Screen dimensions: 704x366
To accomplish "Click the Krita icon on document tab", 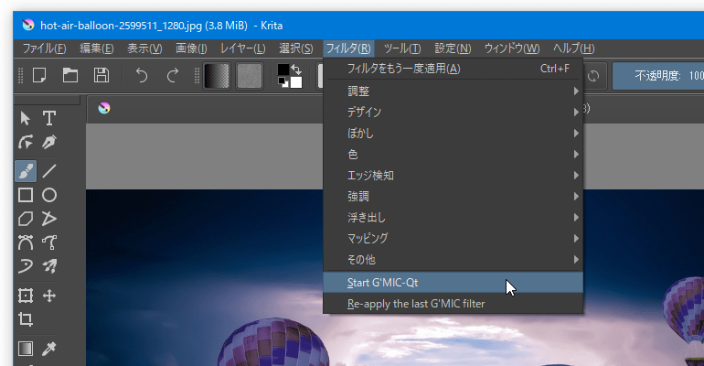I will pos(104,108).
